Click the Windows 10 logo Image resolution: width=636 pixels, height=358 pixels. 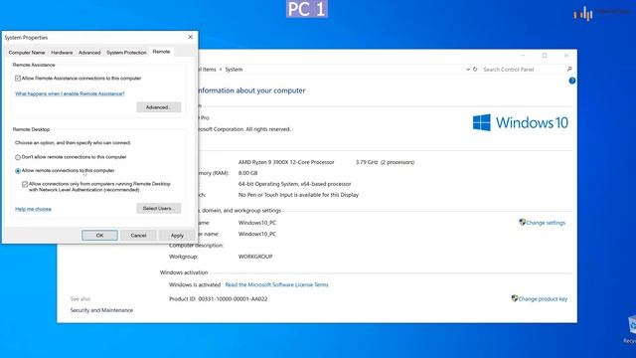(521, 122)
